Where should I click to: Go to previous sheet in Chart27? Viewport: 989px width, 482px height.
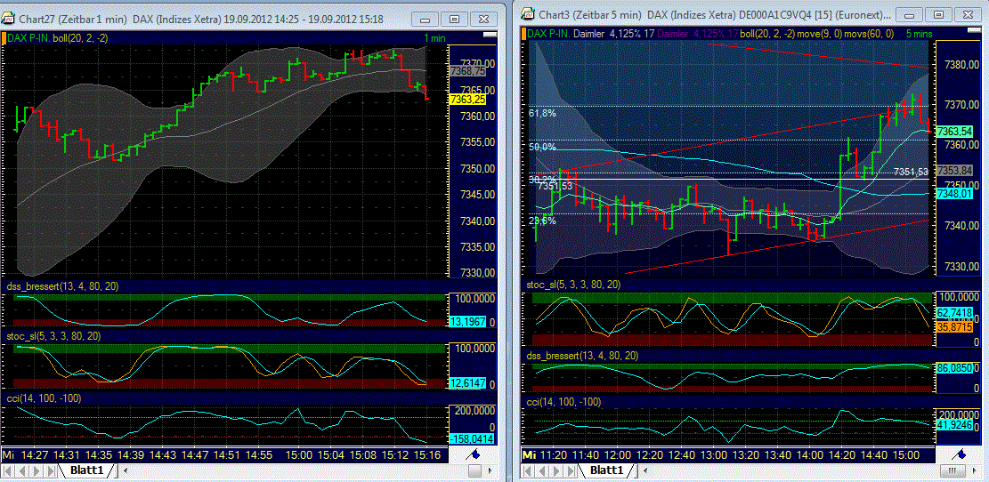coord(23,470)
